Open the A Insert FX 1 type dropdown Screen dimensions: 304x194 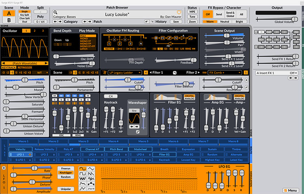tap(277, 73)
